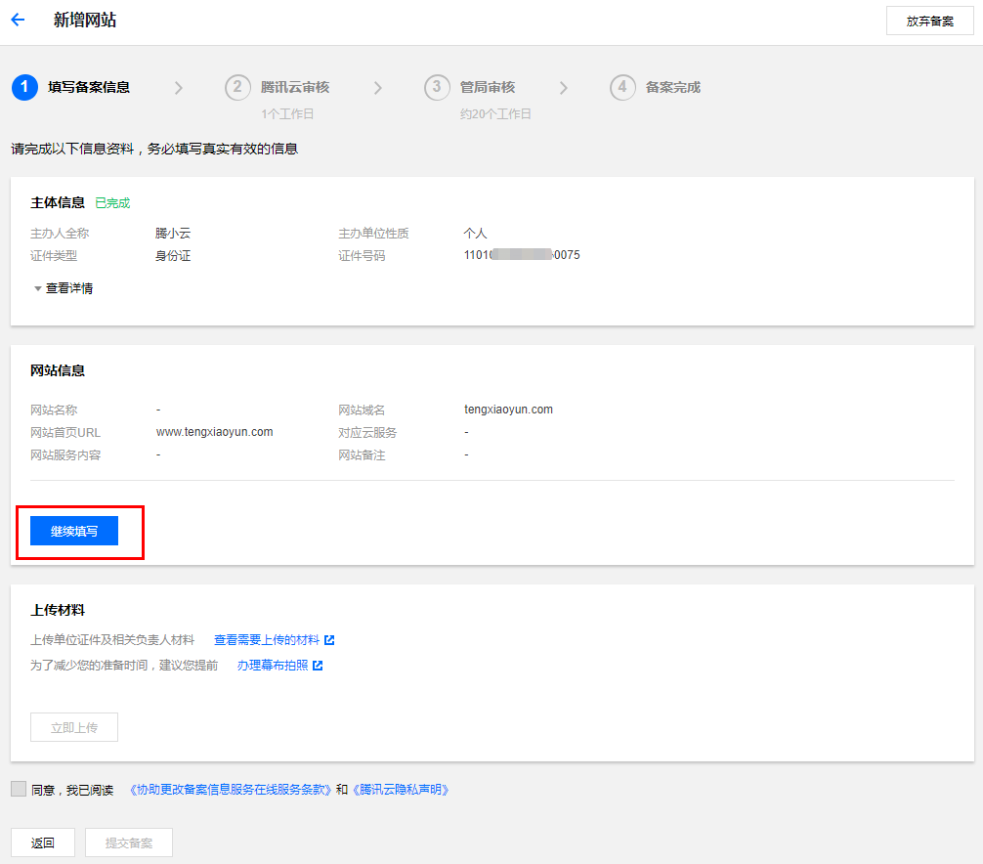Open the 办理幕布拍照 link

[x=272, y=666]
